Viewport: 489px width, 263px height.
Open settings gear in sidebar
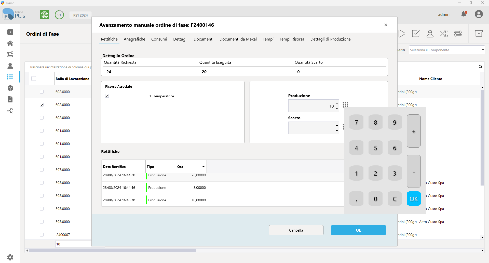[10, 257]
